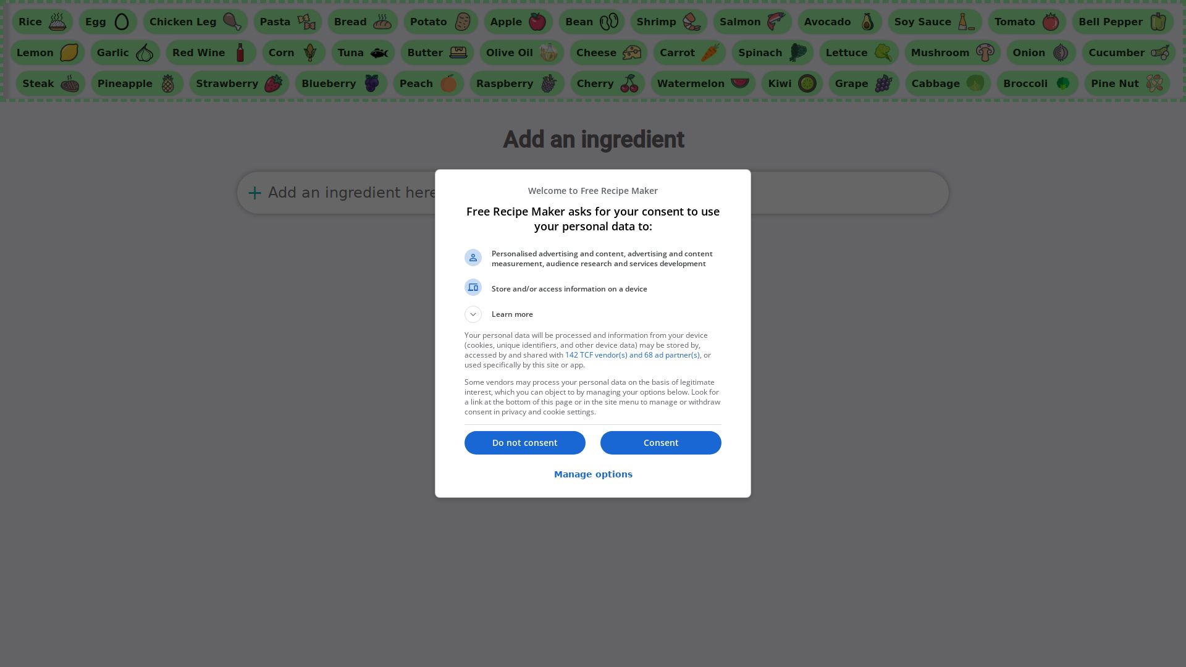
Task: Click the Mushroom icon
Action: click(x=985, y=52)
